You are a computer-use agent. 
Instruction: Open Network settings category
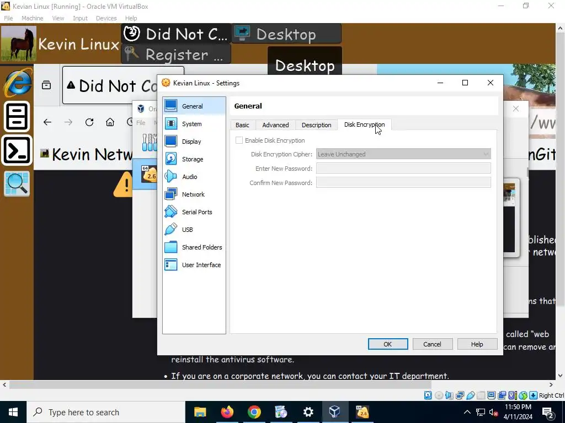[194, 194]
